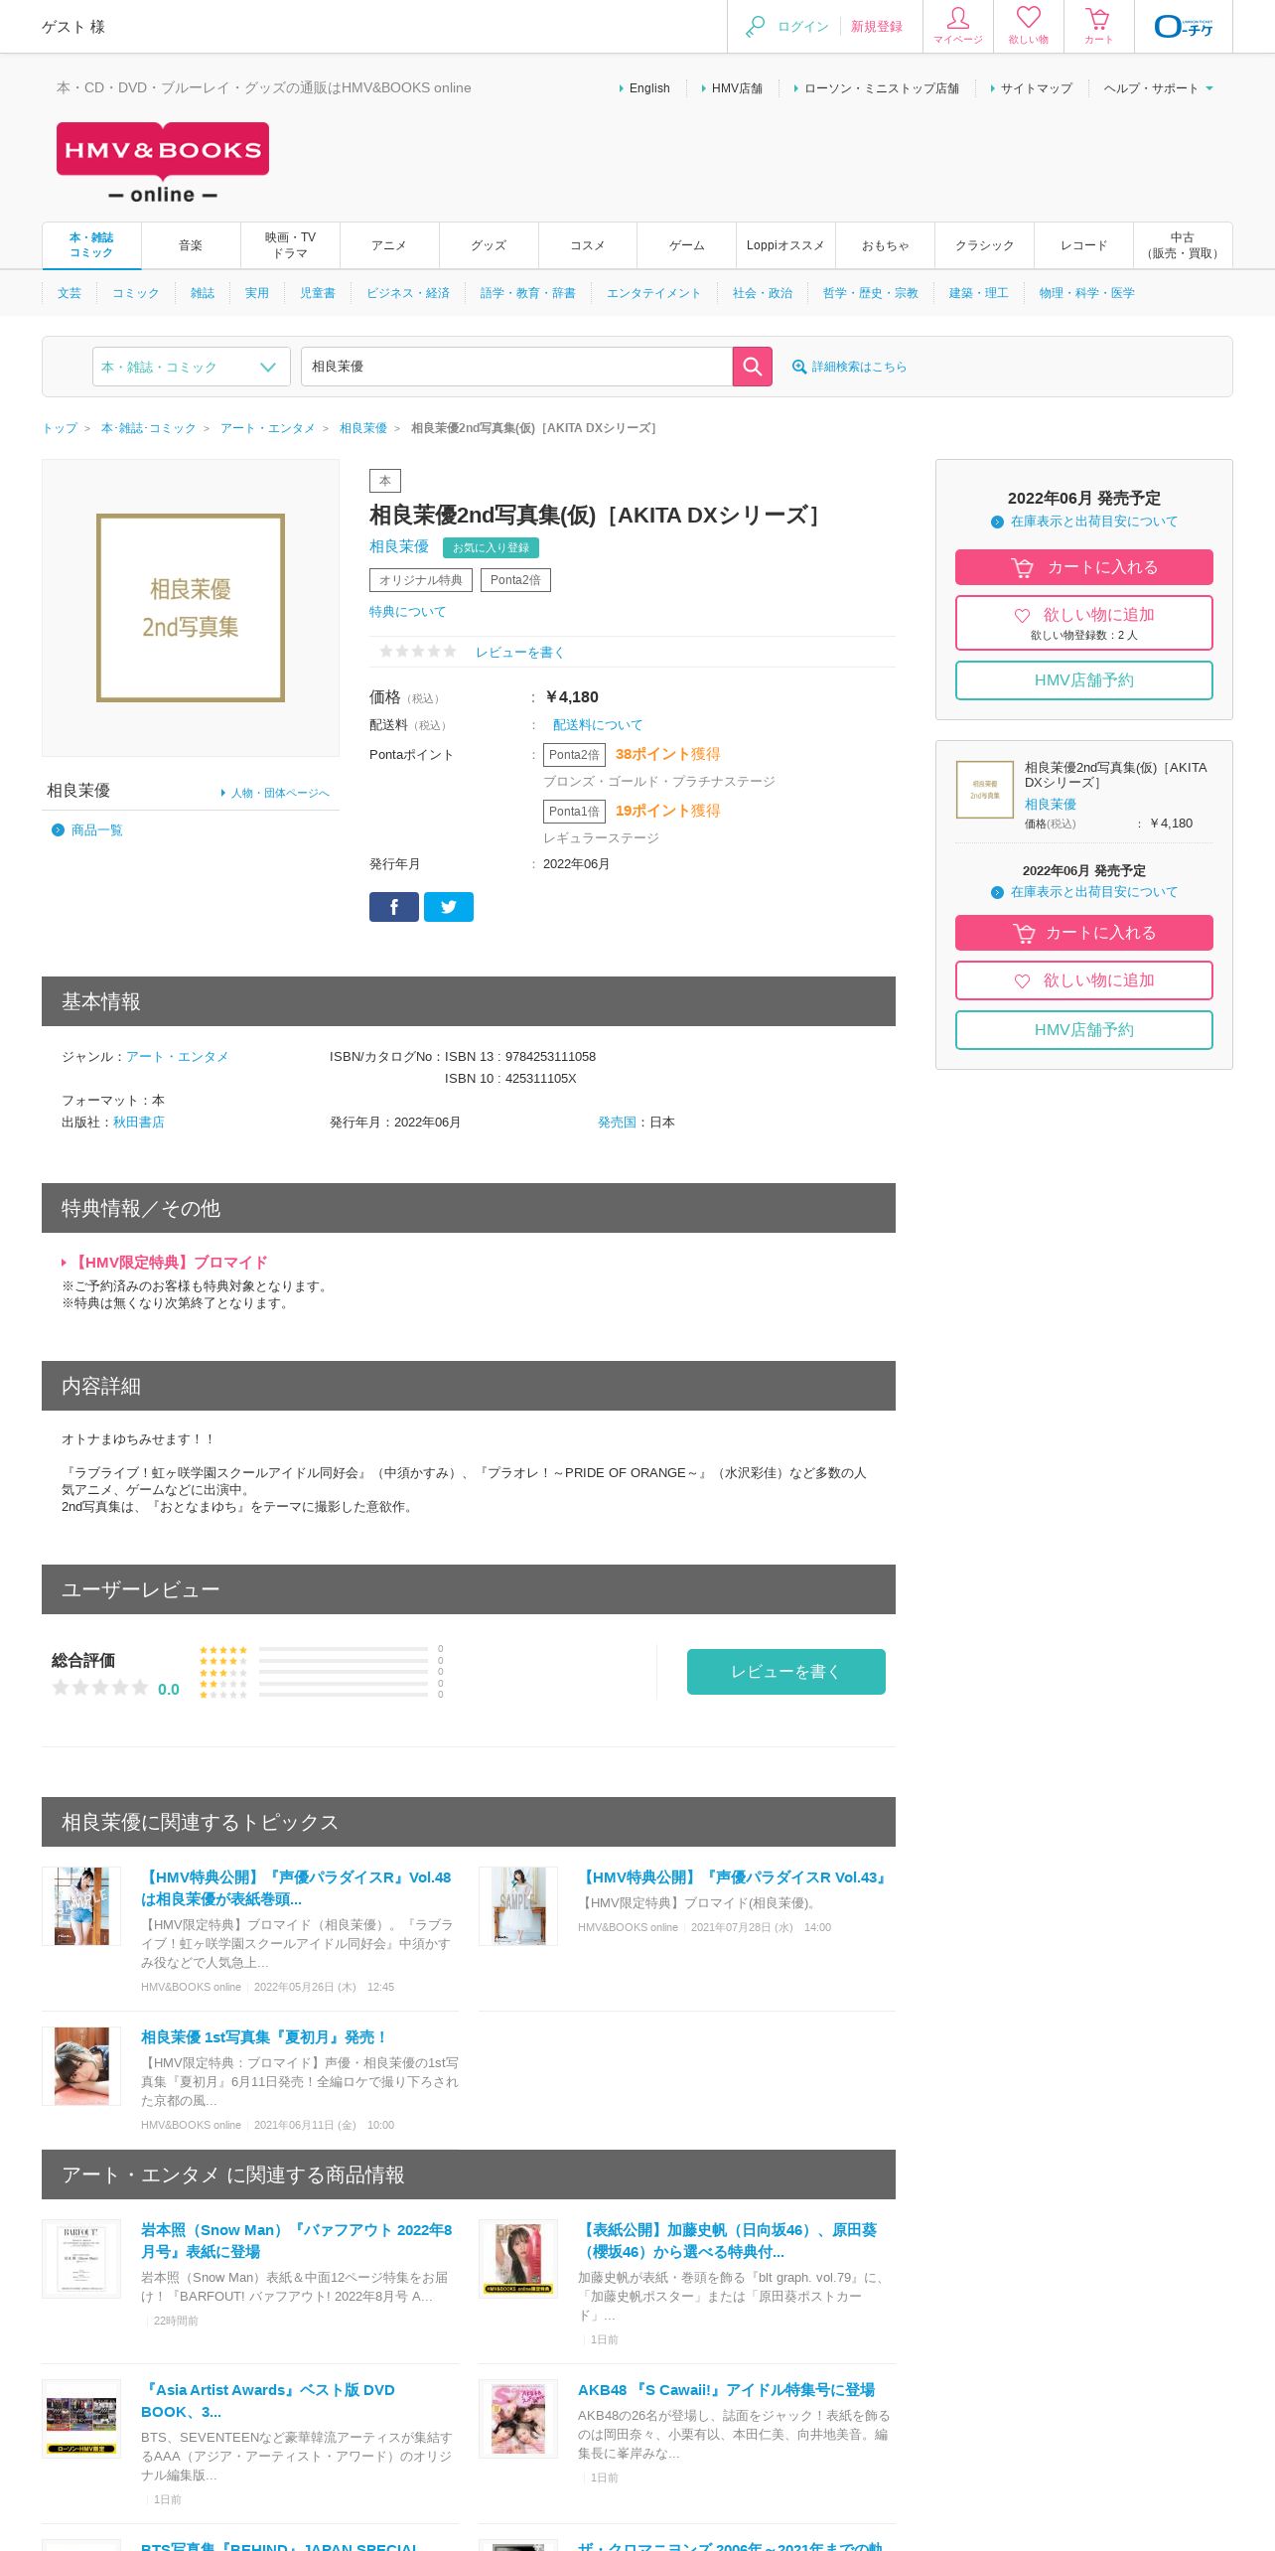Open 声優パラダイスR Vol.48 topic thumbnail
The height and width of the screenshot is (2551, 1275).
(x=81, y=1906)
